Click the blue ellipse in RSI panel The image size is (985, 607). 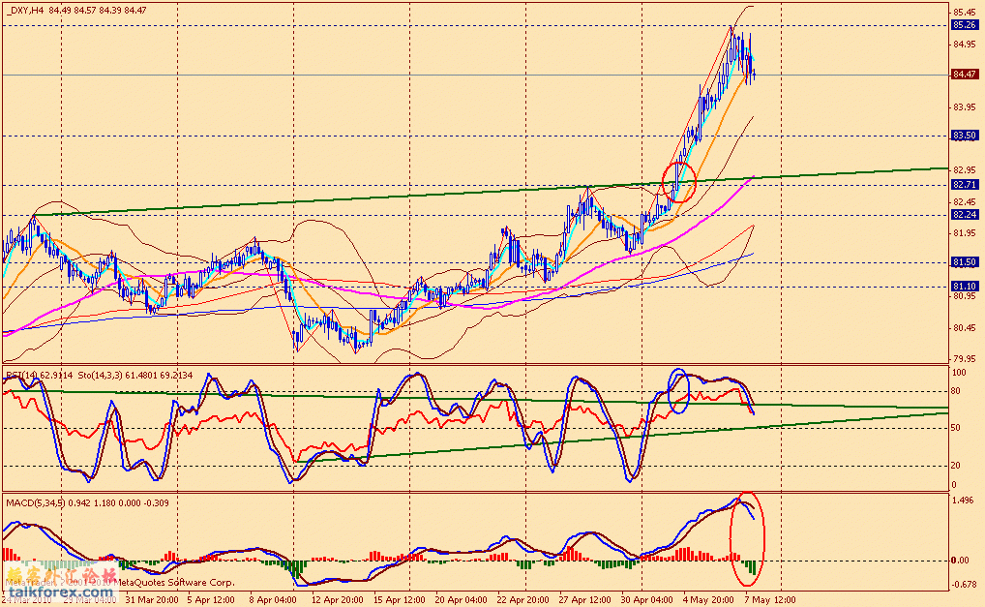pos(679,389)
